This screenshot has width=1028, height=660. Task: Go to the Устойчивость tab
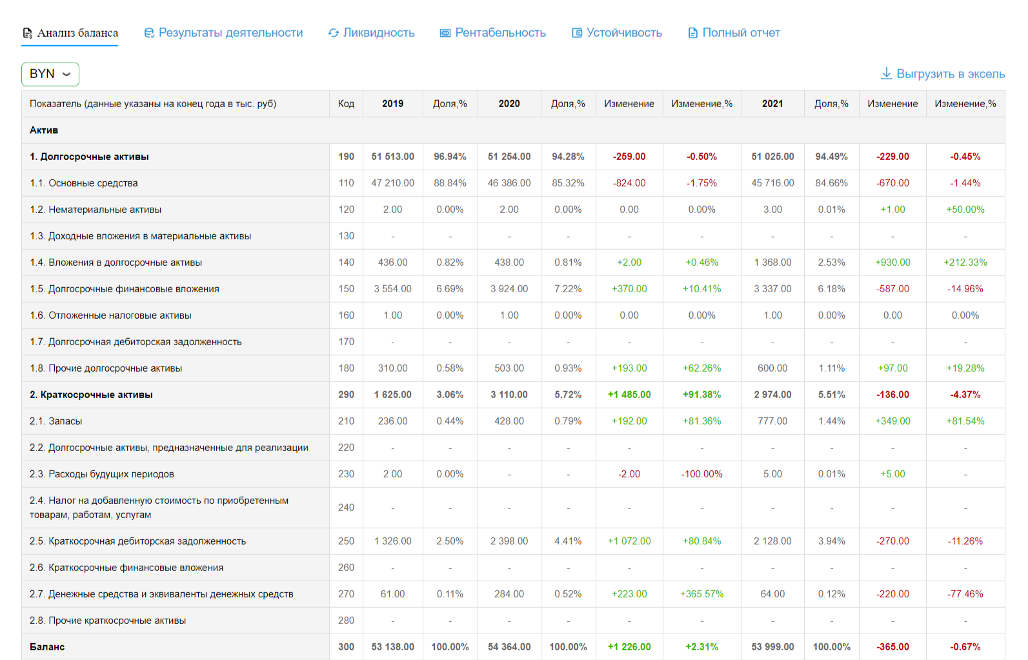point(624,33)
